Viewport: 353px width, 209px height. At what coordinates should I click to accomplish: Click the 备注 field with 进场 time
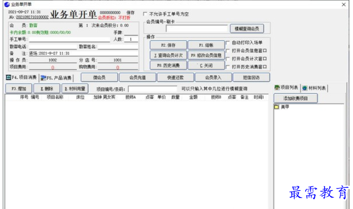pyautogui.click(x=84, y=53)
